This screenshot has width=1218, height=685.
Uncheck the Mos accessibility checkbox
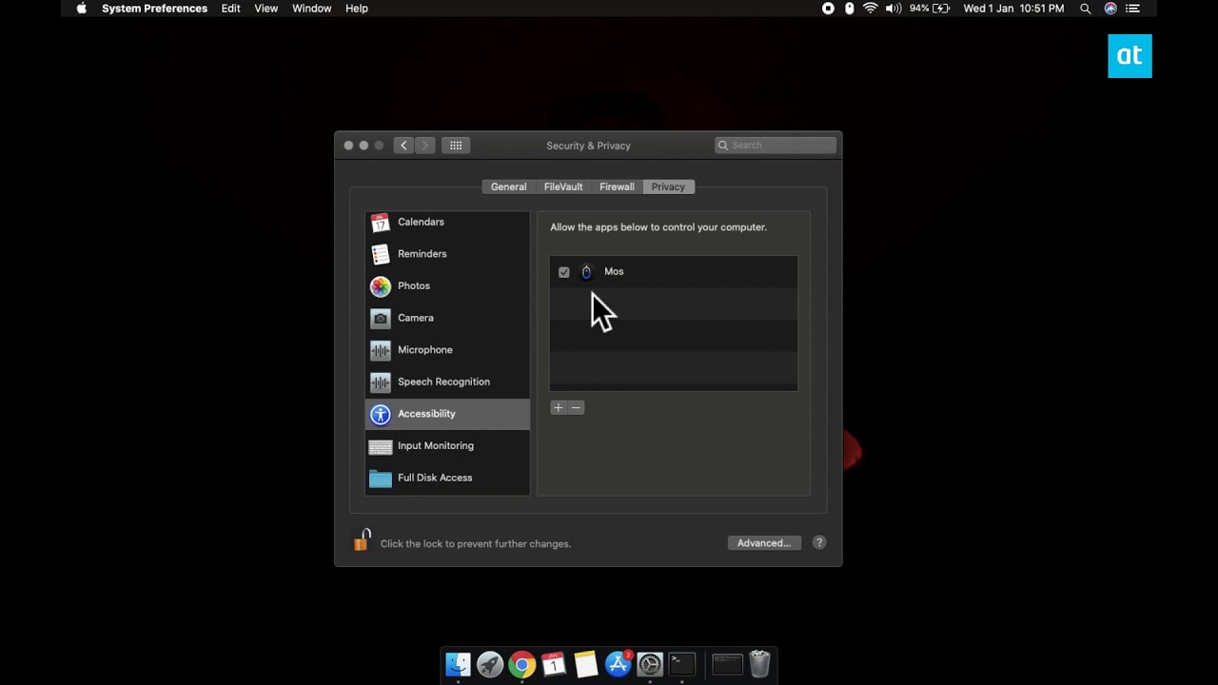[564, 272]
